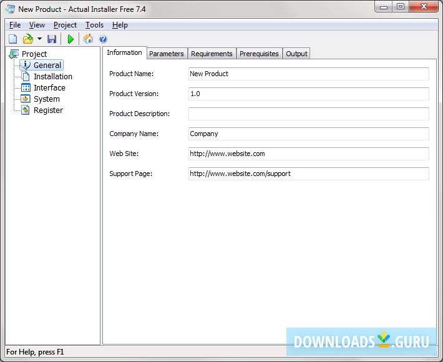Click the 'Support Page:' label
443x362 pixels.
click(x=131, y=174)
